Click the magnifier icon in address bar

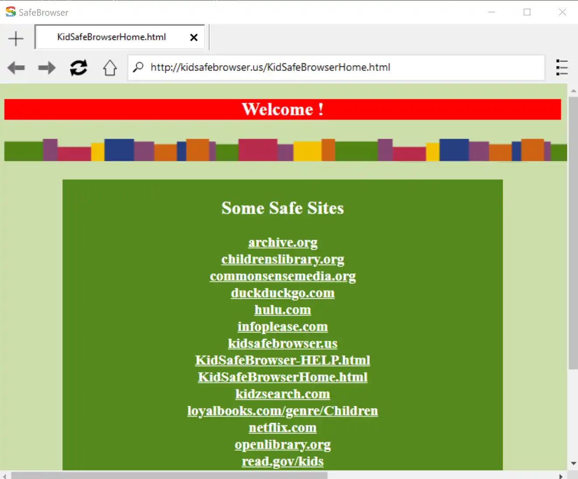point(138,67)
